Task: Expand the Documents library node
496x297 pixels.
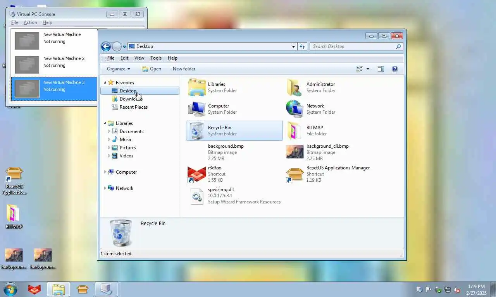Action: [109, 131]
